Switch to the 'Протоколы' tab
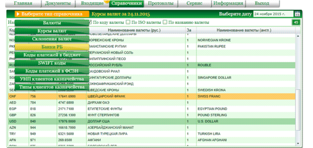 (x=160, y=4)
